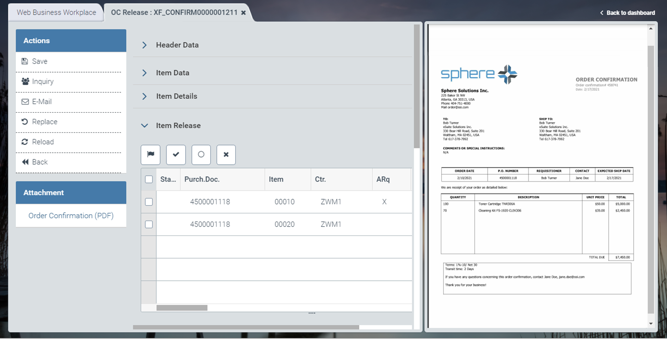Go back to dashboard

click(627, 13)
